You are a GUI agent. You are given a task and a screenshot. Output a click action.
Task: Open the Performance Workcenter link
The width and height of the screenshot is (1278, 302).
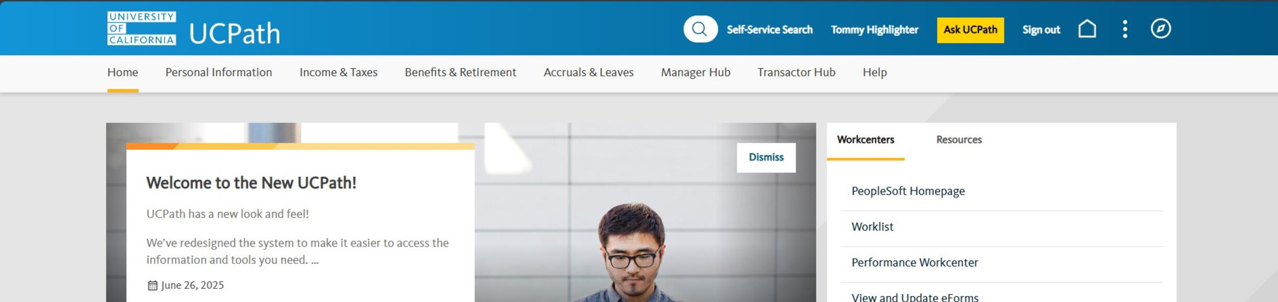[915, 263]
